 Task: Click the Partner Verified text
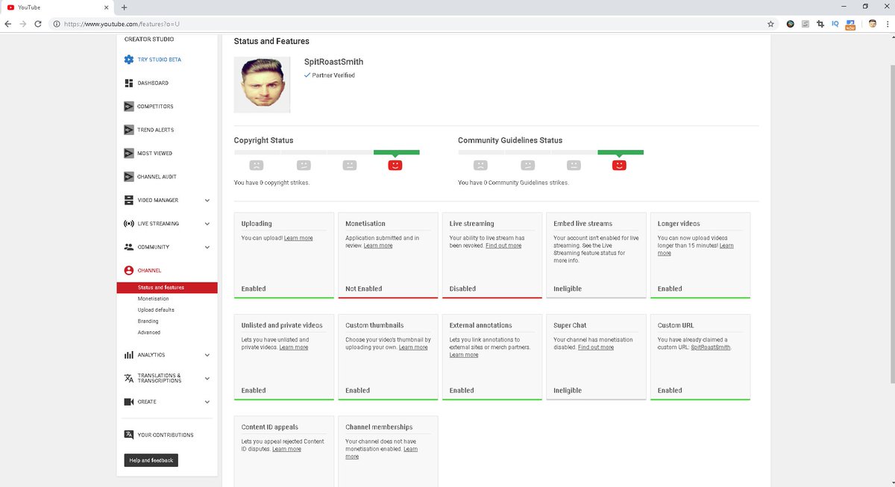pyautogui.click(x=333, y=75)
